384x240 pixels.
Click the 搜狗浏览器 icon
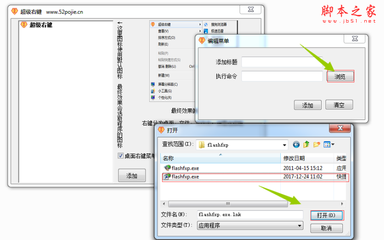[206, 24]
